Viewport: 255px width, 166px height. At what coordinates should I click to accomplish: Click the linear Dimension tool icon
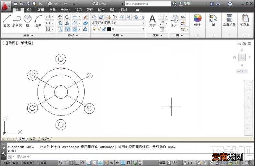[162, 17]
